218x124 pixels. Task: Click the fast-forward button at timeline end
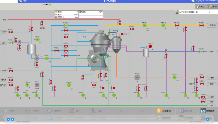pyautogui.click(x=208, y=119)
